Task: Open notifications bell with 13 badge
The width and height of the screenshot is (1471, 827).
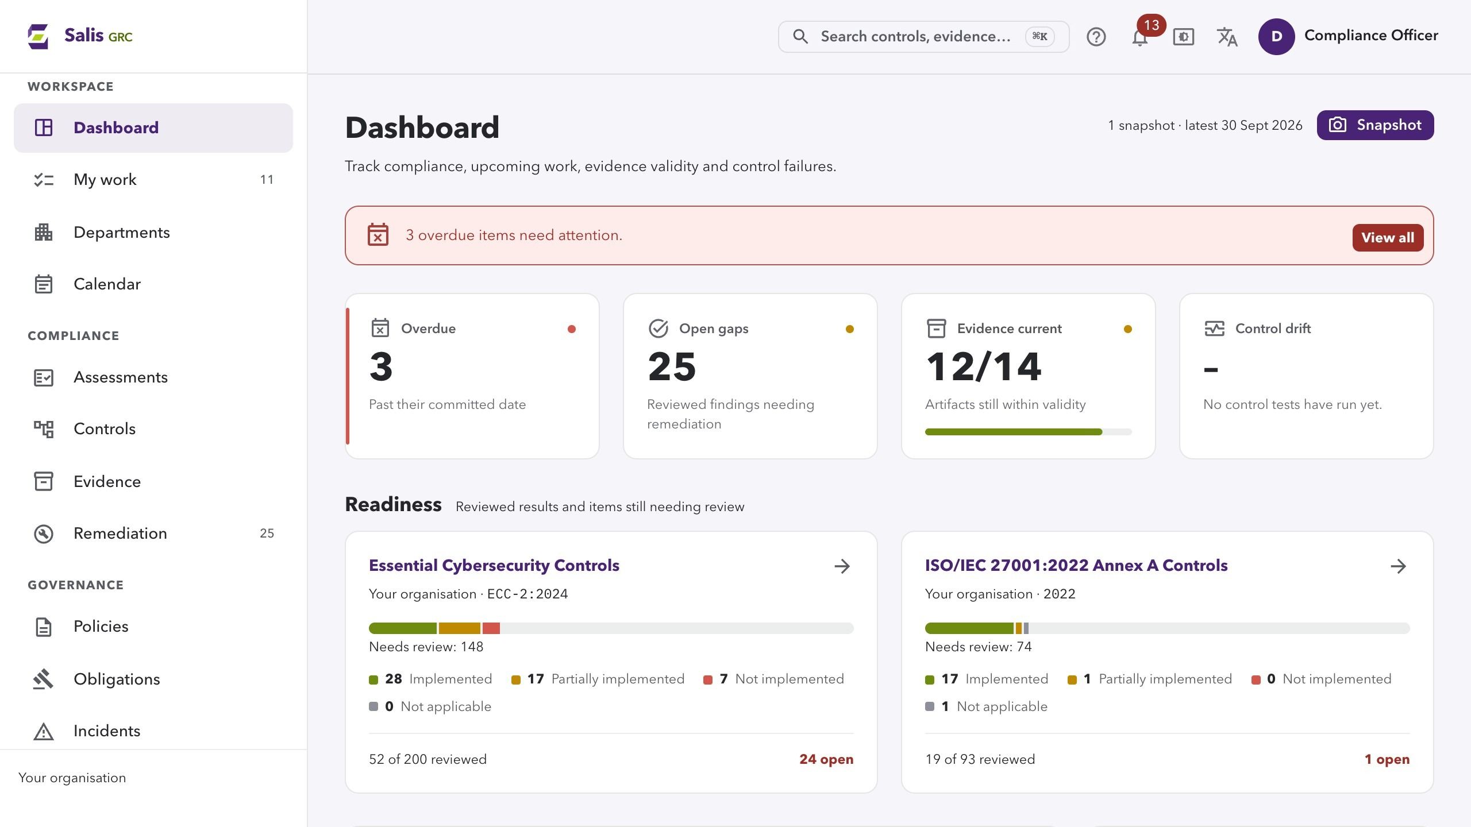Action: tap(1140, 37)
